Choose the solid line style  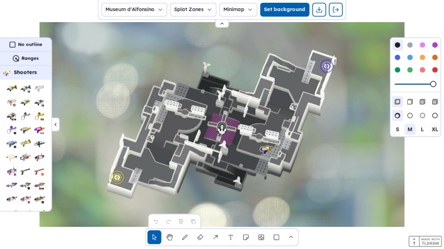coord(435,116)
